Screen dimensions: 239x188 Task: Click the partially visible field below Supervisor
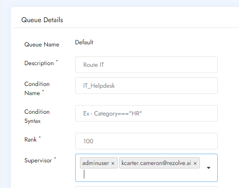[x=146, y=187]
